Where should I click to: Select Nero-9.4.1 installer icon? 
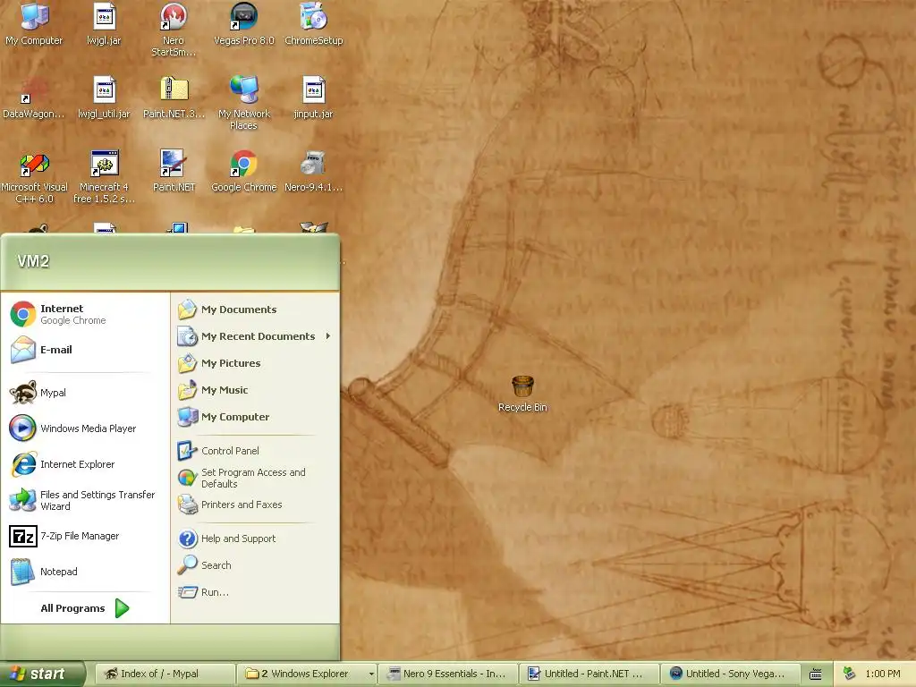pos(314,171)
